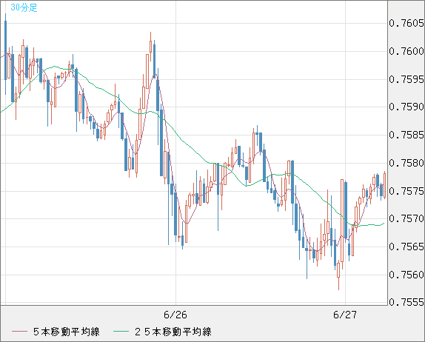Click the 0.7560 price axis label
425x342 pixels.
coord(406,275)
